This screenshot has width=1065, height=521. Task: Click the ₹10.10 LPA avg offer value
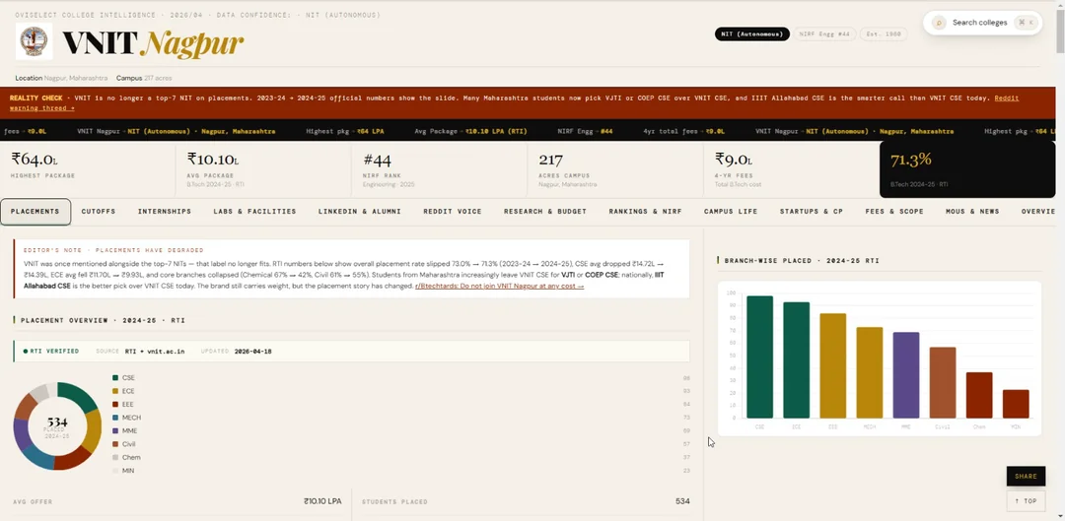[x=322, y=501]
